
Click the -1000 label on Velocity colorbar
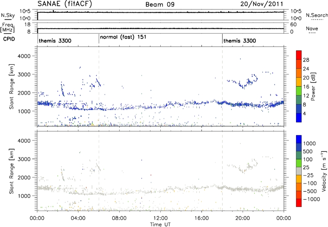[311, 199]
